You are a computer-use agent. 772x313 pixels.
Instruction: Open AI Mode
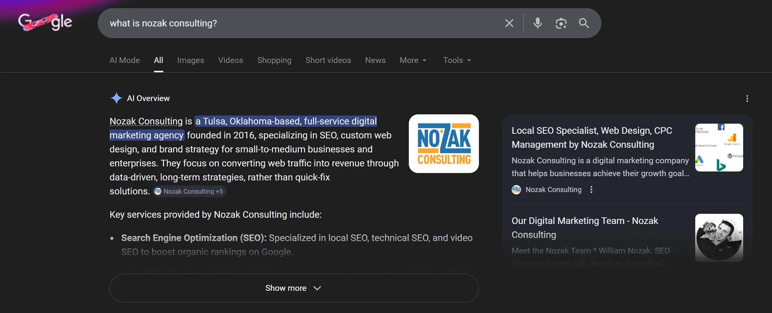[125, 60]
